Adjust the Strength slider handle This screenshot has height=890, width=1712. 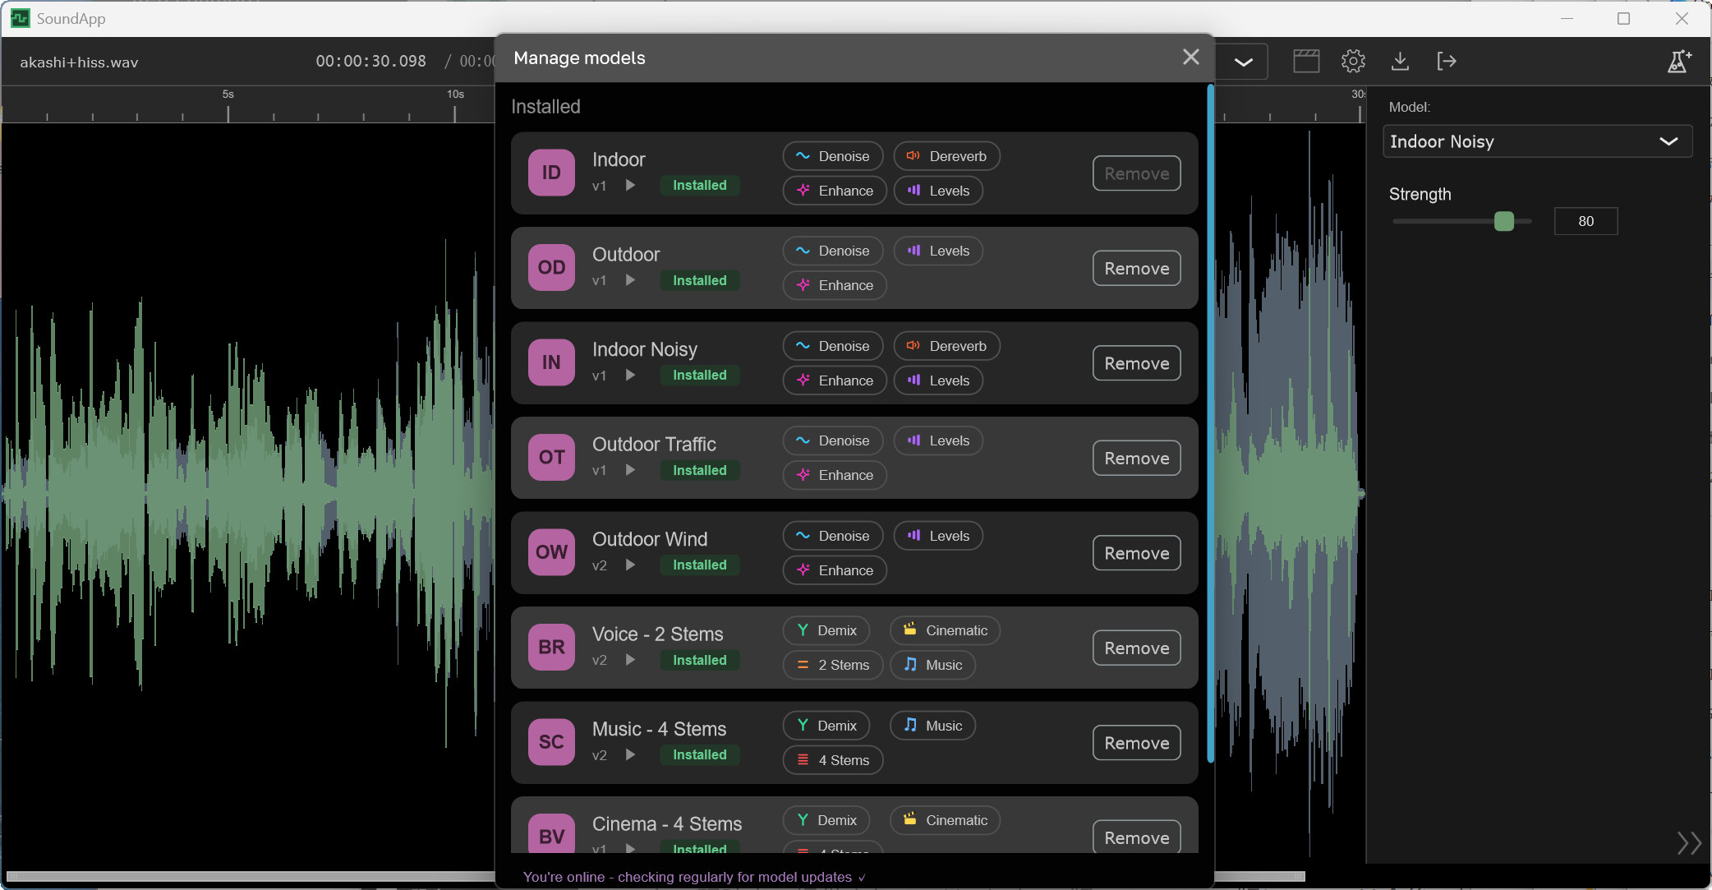(x=1503, y=221)
